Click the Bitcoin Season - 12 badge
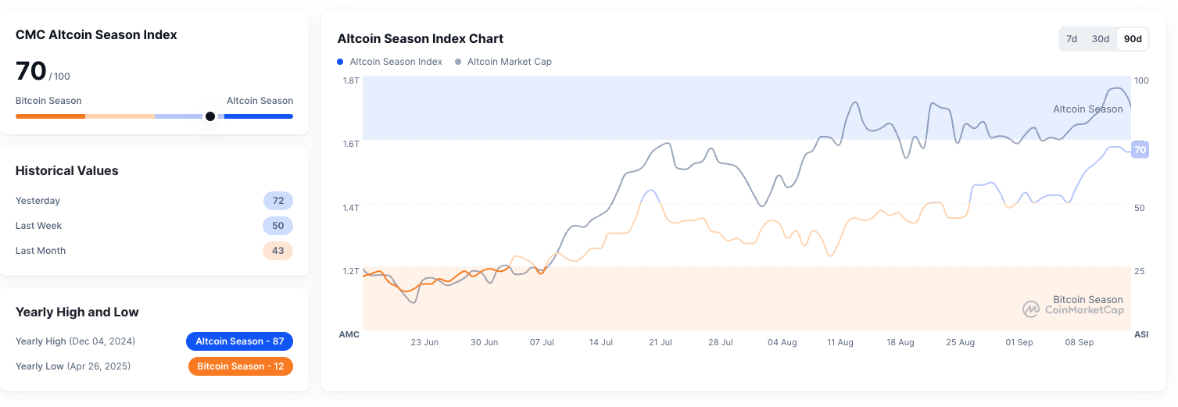 point(241,366)
